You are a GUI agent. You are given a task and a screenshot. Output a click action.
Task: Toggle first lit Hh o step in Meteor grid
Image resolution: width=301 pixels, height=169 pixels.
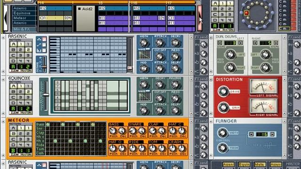click(55, 141)
